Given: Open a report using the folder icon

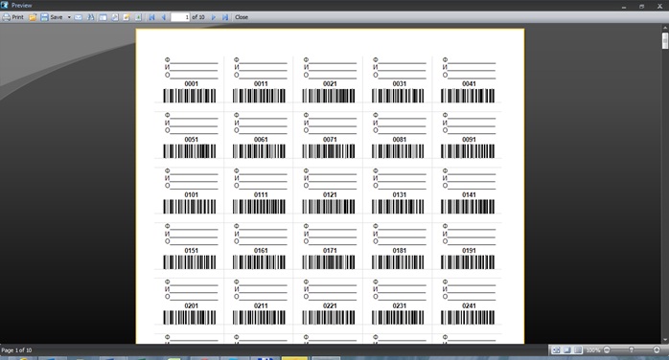Looking at the screenshot, I should click(33, 17).
